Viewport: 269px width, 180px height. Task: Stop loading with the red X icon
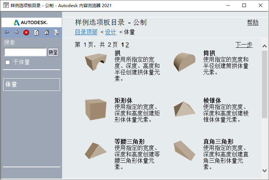[x=26, y=33]
